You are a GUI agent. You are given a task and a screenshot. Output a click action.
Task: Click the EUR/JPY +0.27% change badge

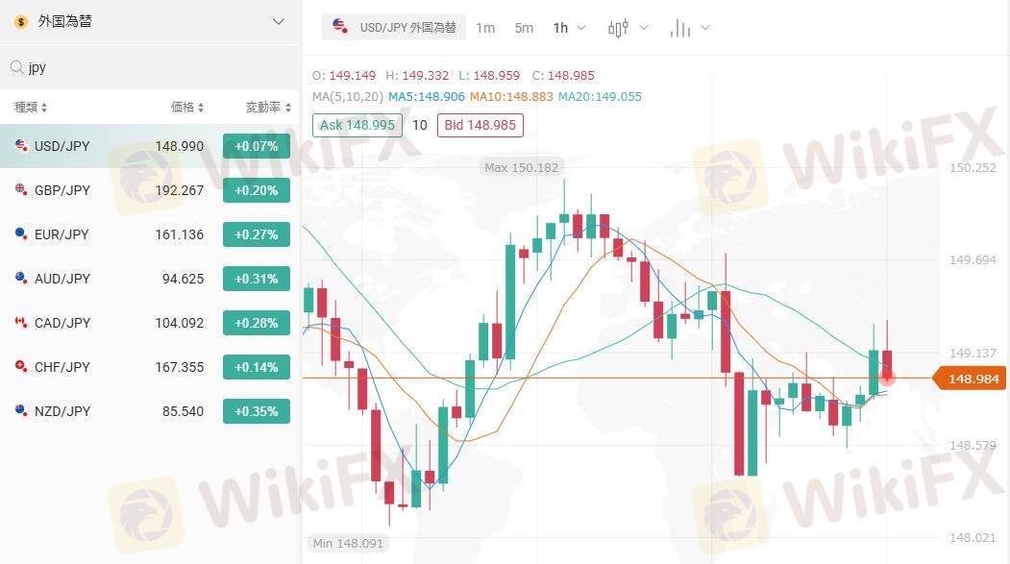click(256, 234)
